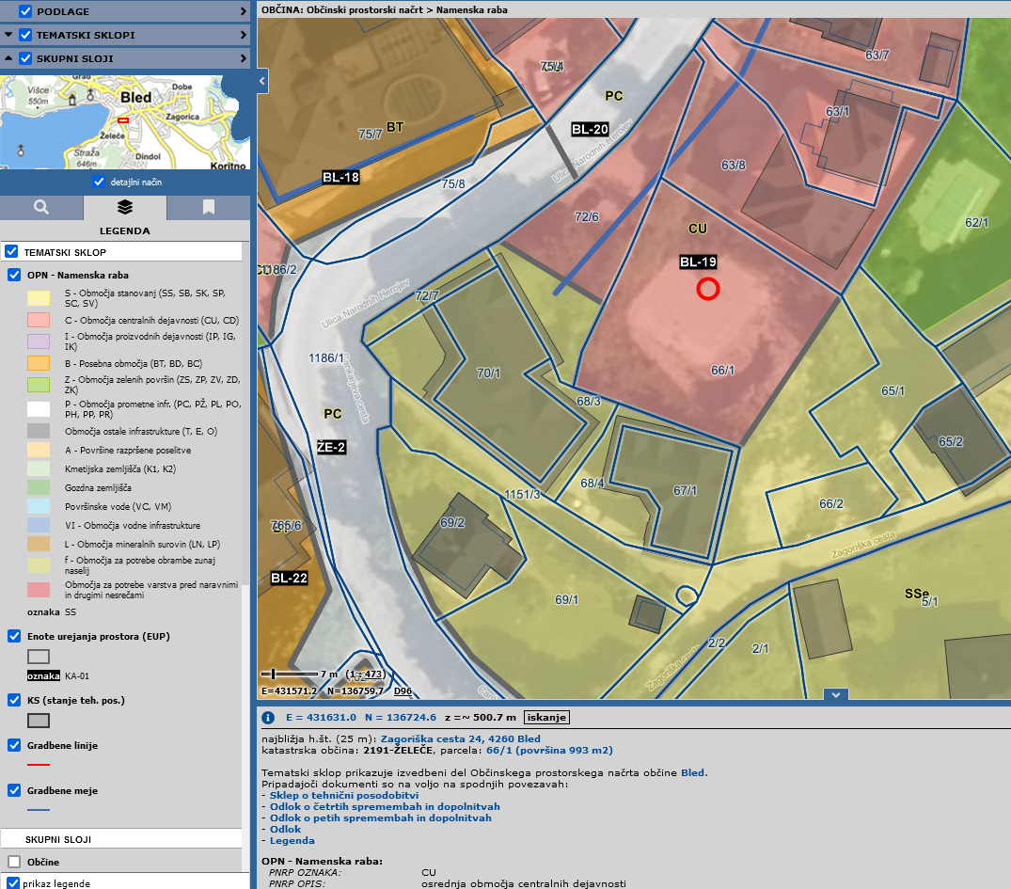Click the Bled overview map thumbnail
Viewport: 1011px width, 889px height.
click(x=124, y=122)
